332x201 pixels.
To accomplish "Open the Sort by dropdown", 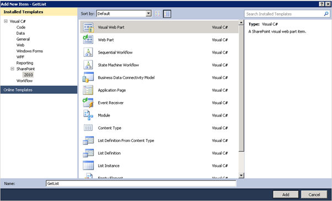I will [124, 14].
